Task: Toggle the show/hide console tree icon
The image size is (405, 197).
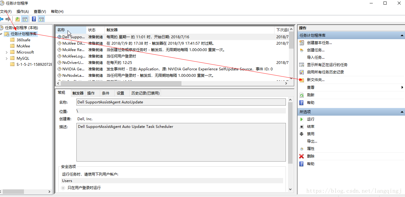Action: 25,19
